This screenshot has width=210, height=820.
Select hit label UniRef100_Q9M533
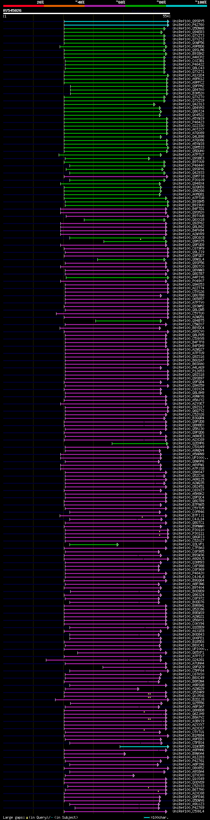point(188,147)
